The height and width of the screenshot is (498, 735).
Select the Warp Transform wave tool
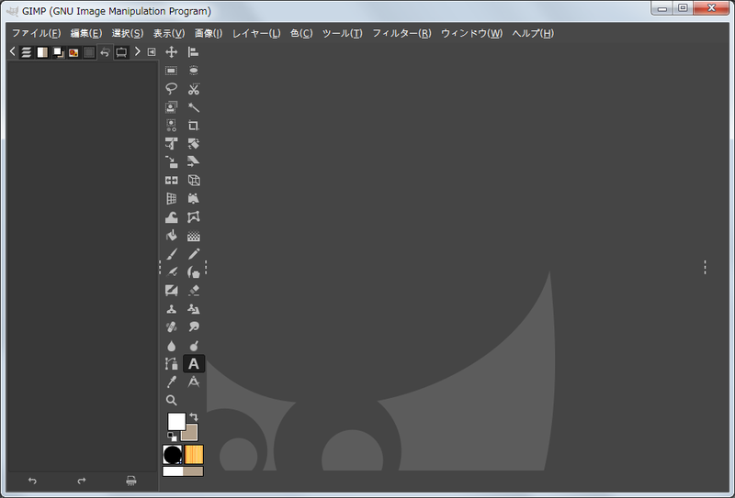[x=171, y=217]
